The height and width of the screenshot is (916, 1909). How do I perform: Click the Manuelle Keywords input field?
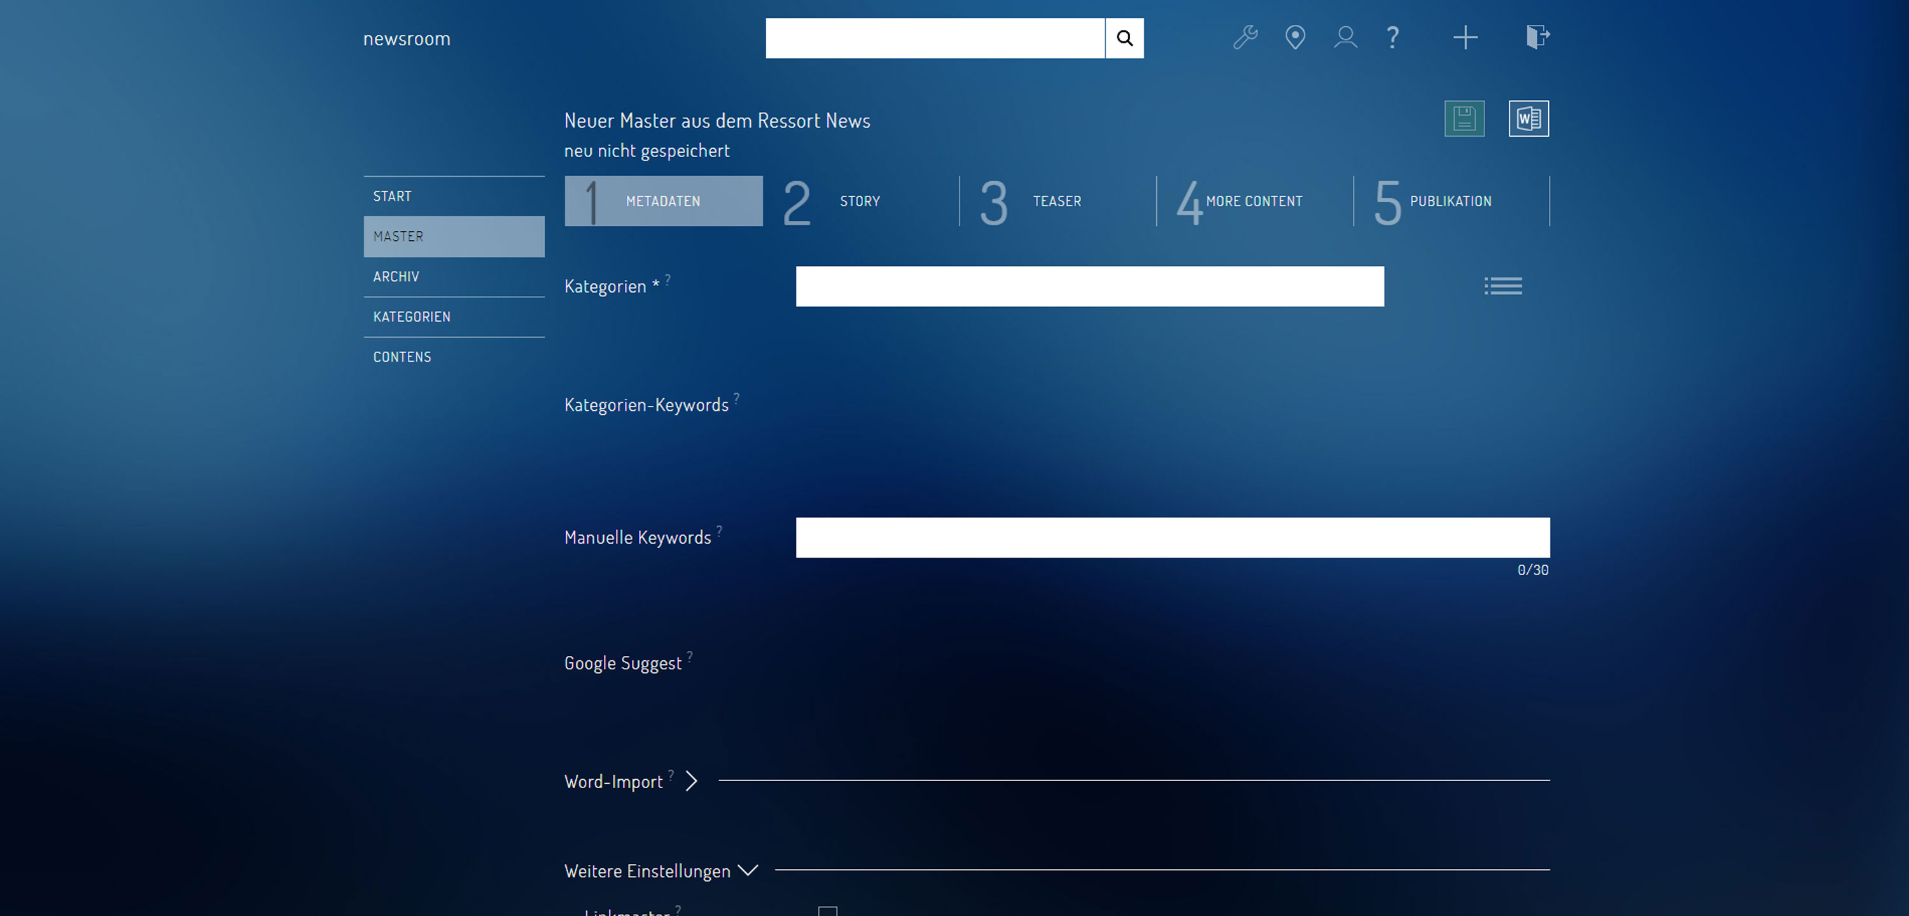[x=1172, y=536]
